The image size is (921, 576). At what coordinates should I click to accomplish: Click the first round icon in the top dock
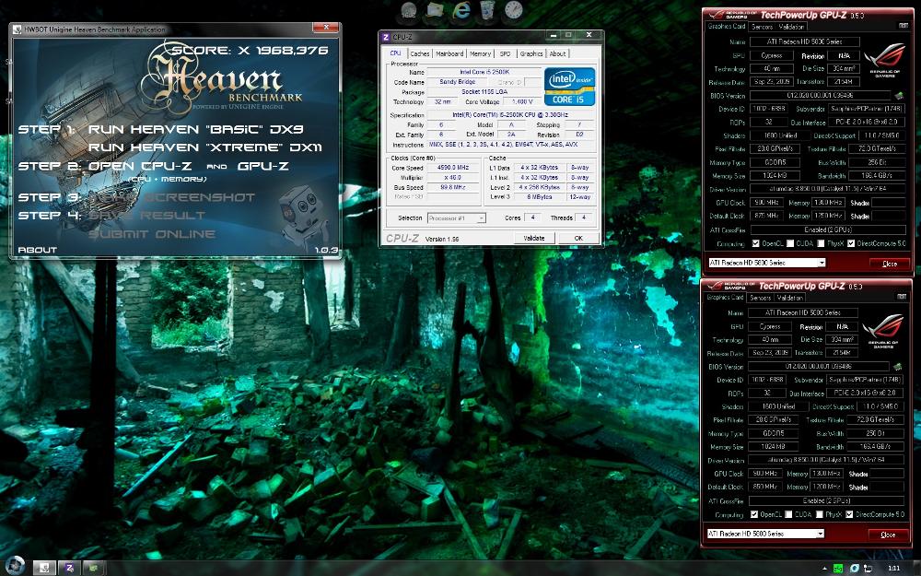click(x=409, y=10)
